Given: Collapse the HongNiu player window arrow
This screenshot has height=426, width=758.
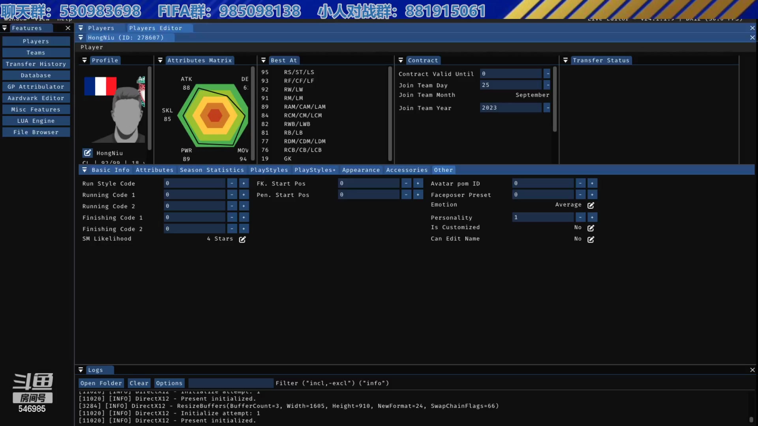Looking at the screenshot, I should tap(81, 37).
